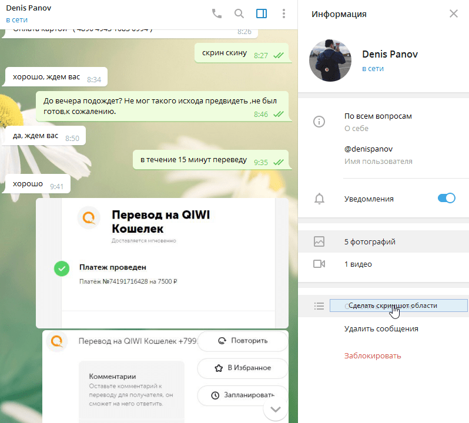Open the three-dot chat menu
The image size is (469, 423).
[284, 14]
